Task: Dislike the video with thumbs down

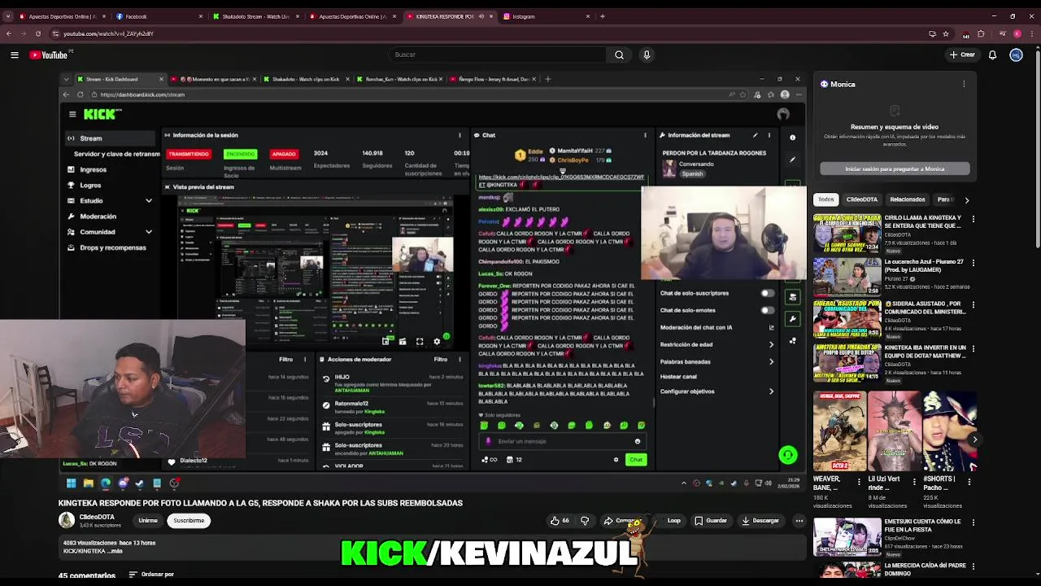Action: coord(584,521)
